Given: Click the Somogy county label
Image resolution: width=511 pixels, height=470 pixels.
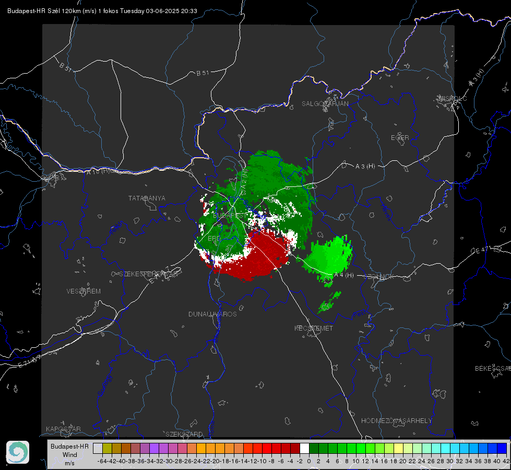Looking at the screenshot, I should pos(105,386).
